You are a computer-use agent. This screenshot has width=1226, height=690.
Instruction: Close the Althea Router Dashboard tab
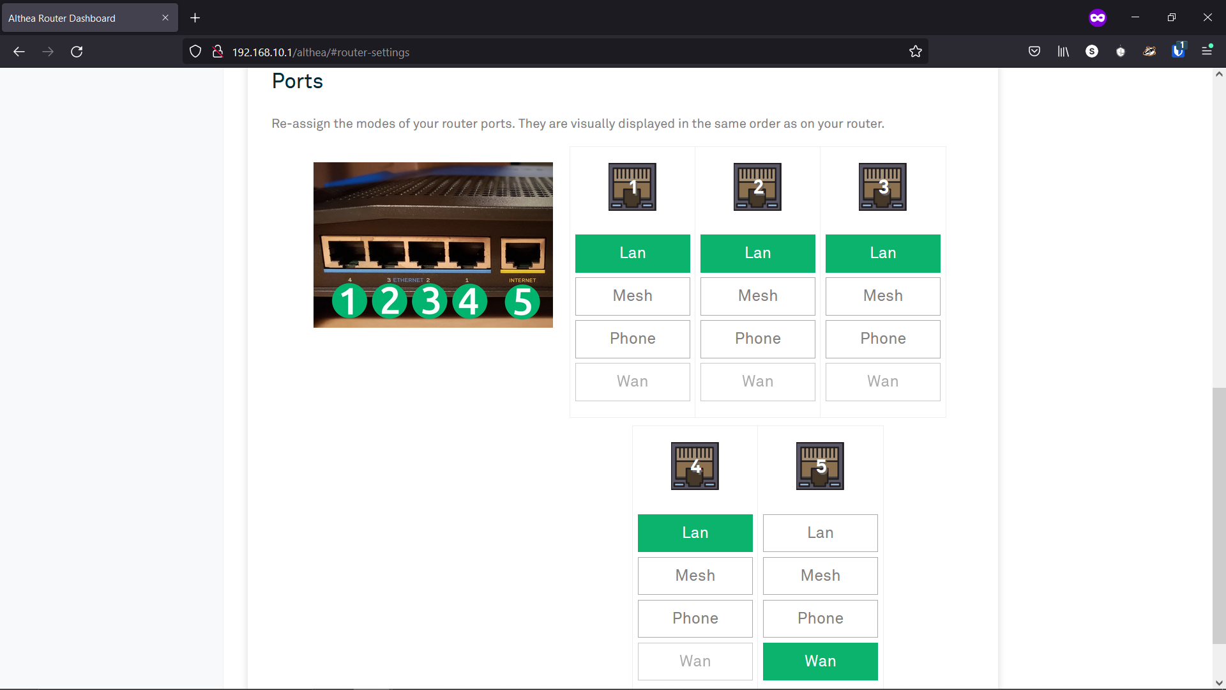pos(165,18)
